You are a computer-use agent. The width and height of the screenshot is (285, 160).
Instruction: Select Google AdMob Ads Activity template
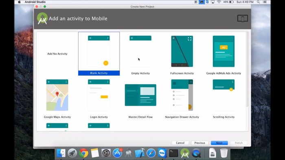point(224,54)
